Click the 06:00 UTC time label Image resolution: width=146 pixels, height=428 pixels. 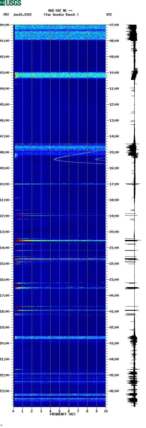point(114,391)
